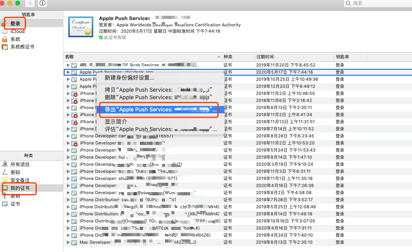
Task: Expand row expiring 2019年10月16日
Action: click(68, 221)
